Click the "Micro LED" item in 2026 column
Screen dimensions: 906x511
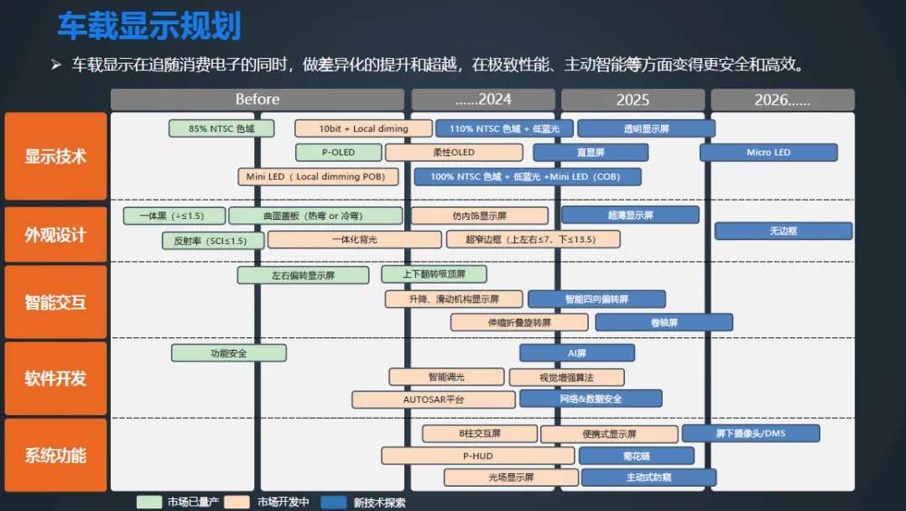(768, 152)
